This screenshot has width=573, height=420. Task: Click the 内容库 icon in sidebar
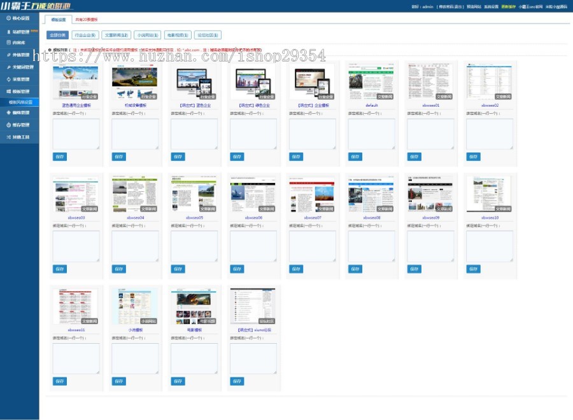pos(8,43)
